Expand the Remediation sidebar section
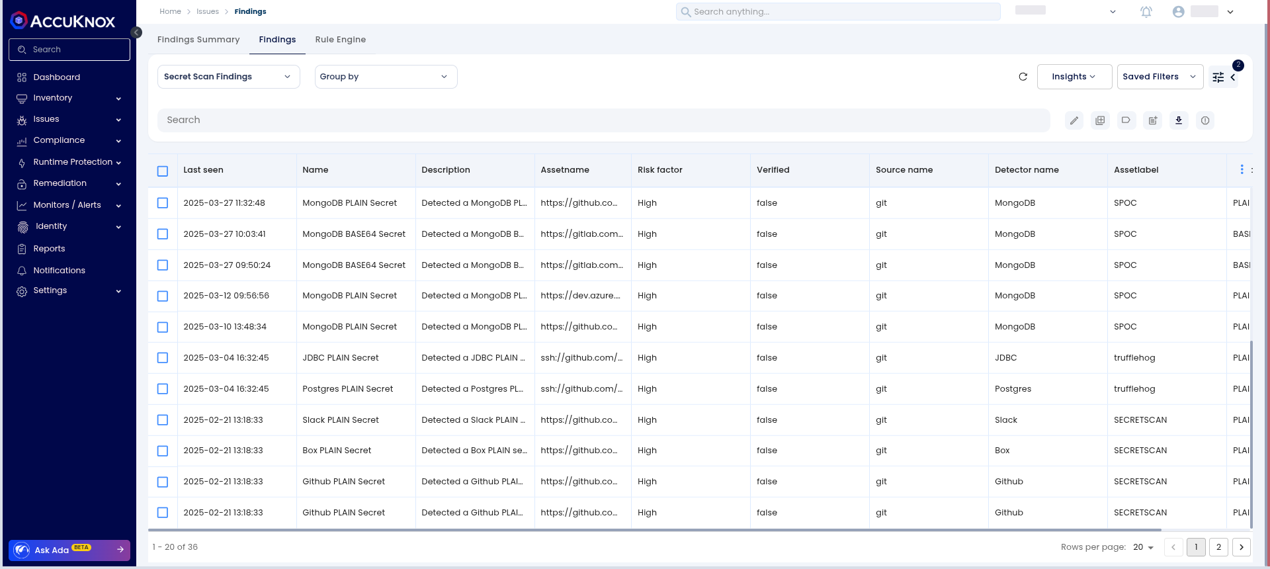The width and height of the screenshot is (1270, 569). pos(69,183)
